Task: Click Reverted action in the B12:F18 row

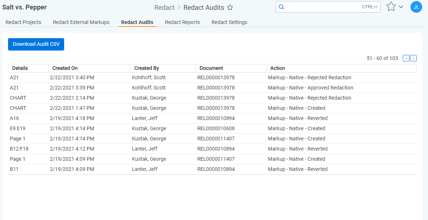Action: 298,149
